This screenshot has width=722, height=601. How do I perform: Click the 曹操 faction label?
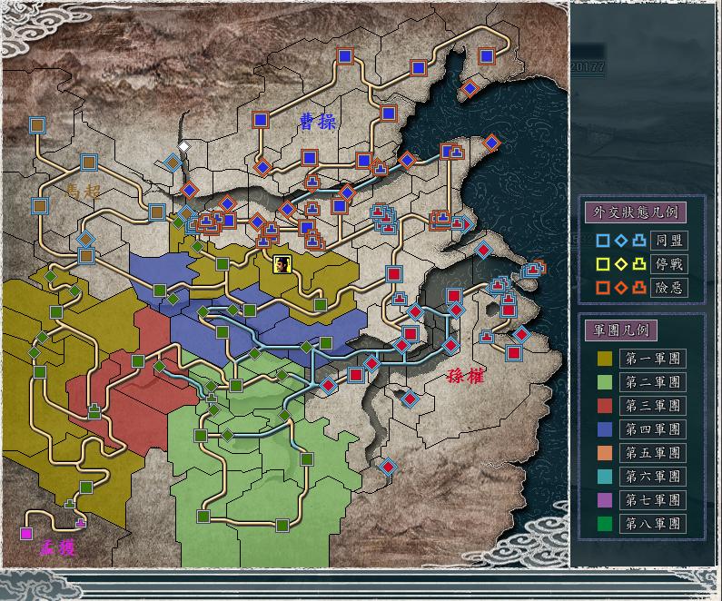pos(317,122)
